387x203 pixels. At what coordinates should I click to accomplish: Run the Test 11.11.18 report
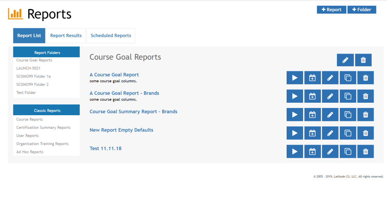[x=295, y=151]
